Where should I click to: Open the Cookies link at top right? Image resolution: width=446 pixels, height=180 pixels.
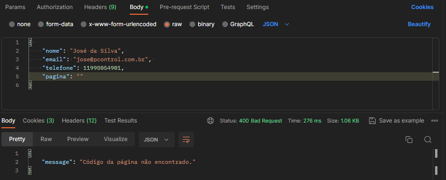(x=422, y=7)
